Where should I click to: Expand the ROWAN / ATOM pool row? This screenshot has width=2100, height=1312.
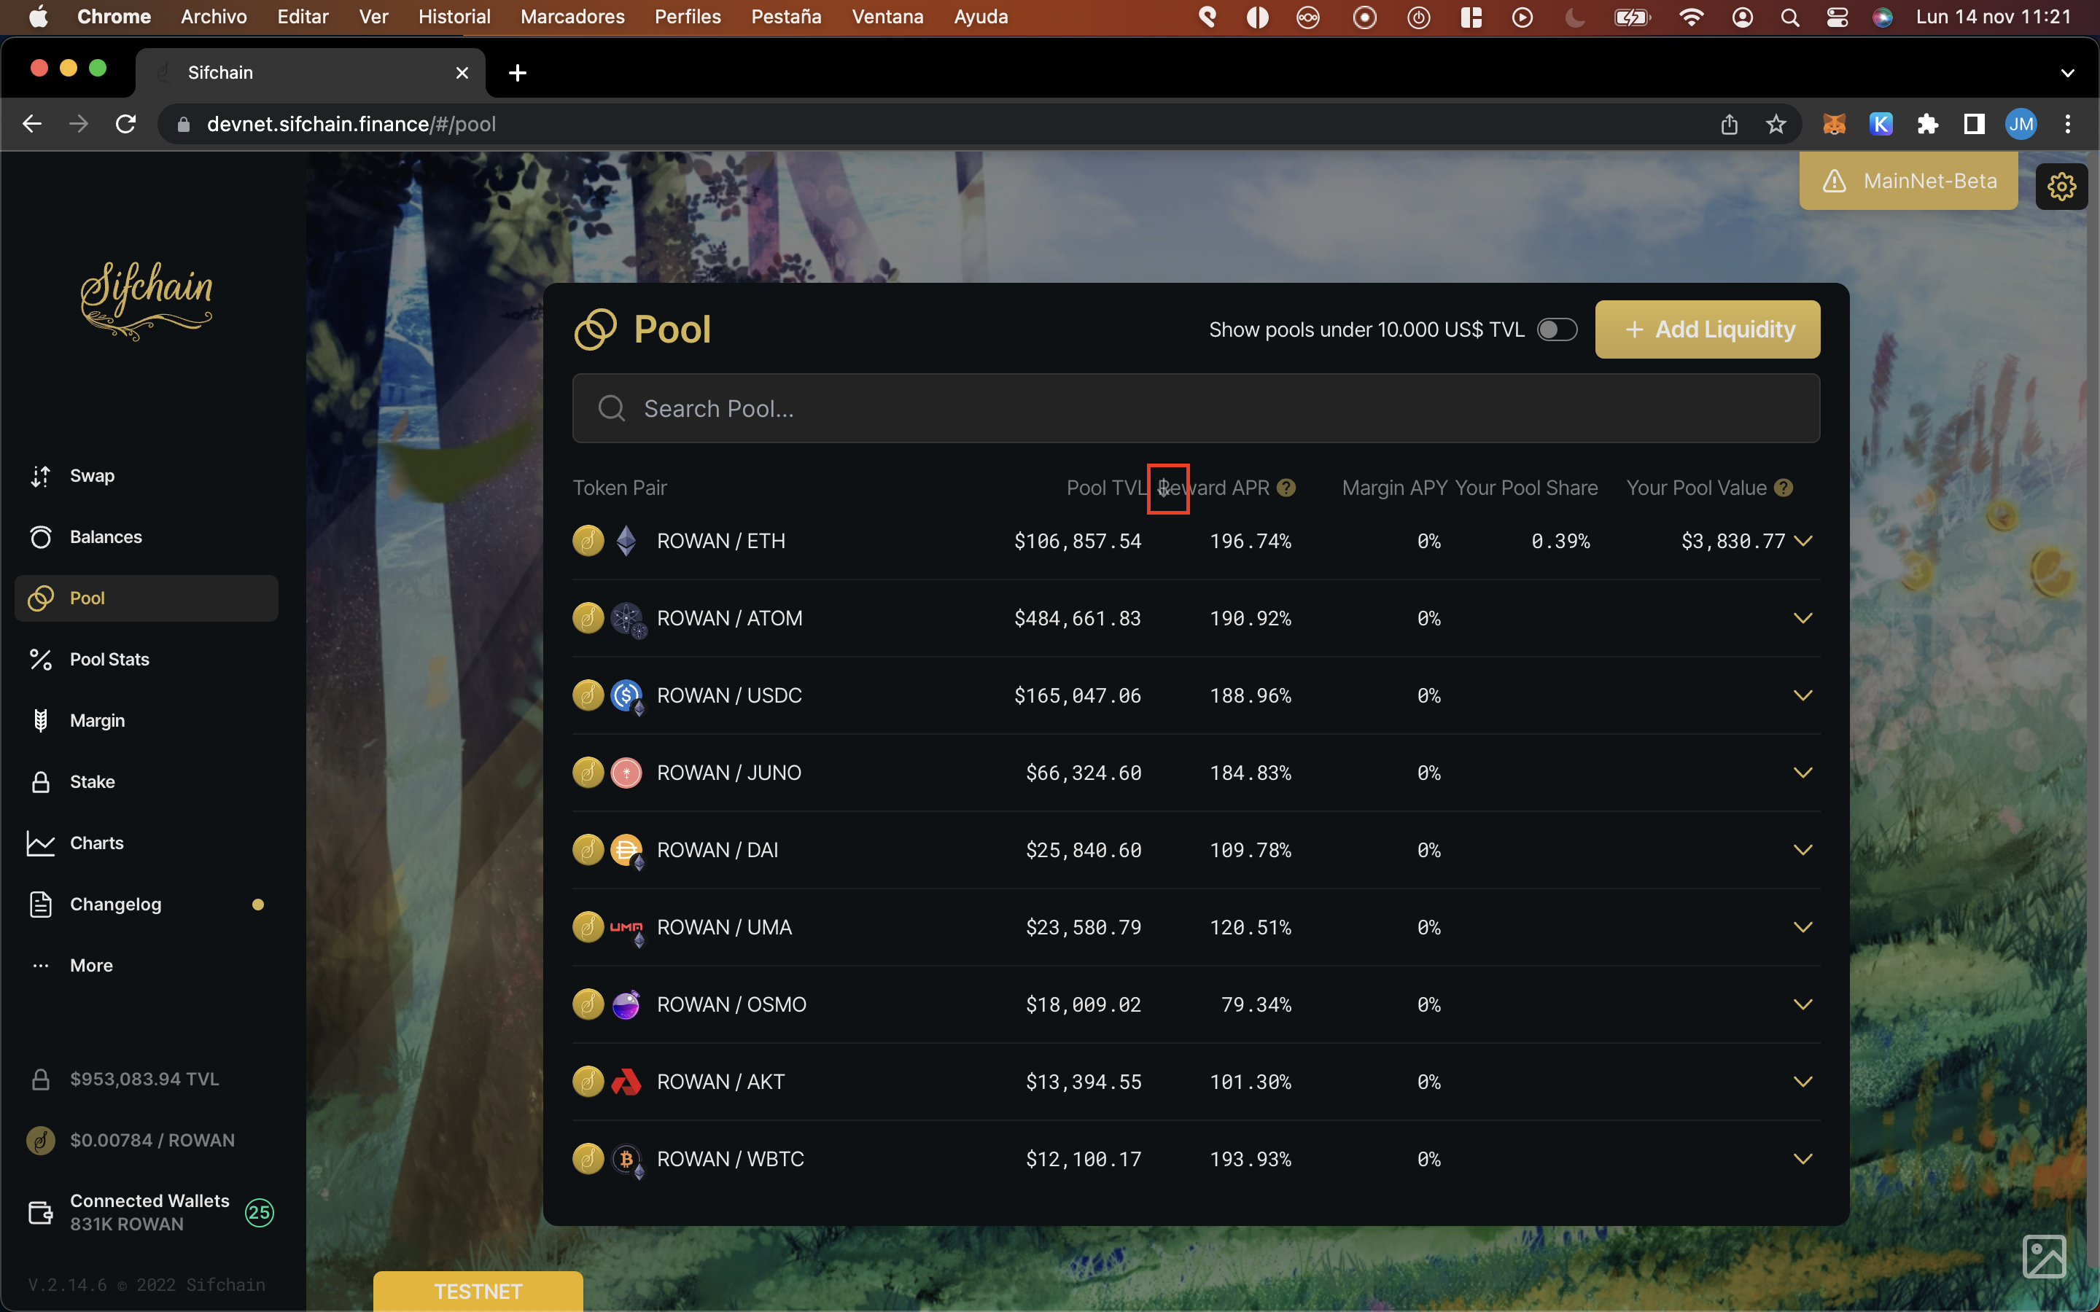tap(1802, 618)
